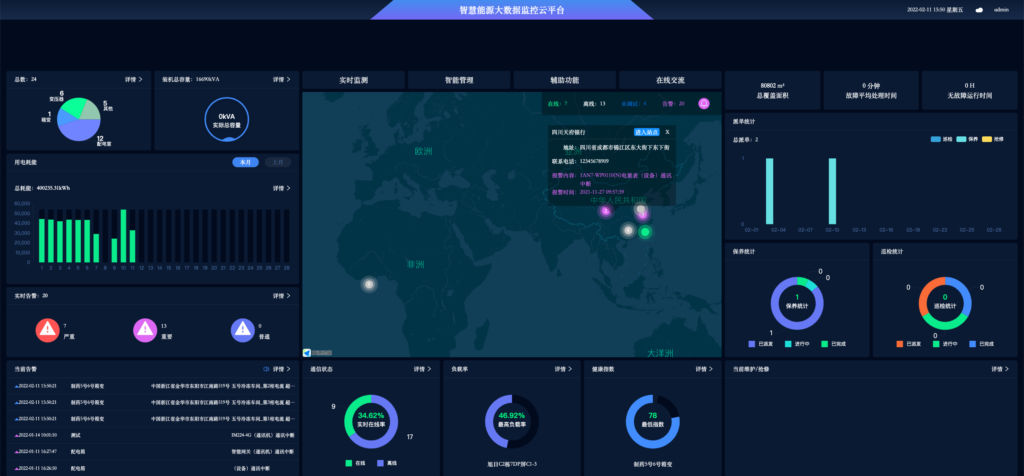Switch energy chart to 上月

click(x=278, y=162)
